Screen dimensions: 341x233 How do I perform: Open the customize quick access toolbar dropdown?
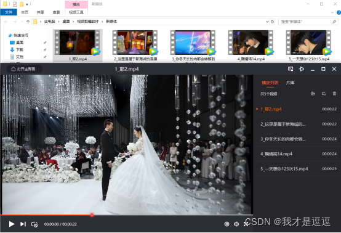(x=27, y=4)
